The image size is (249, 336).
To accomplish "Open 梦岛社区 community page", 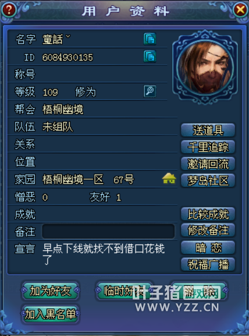I will coord(208,181).
